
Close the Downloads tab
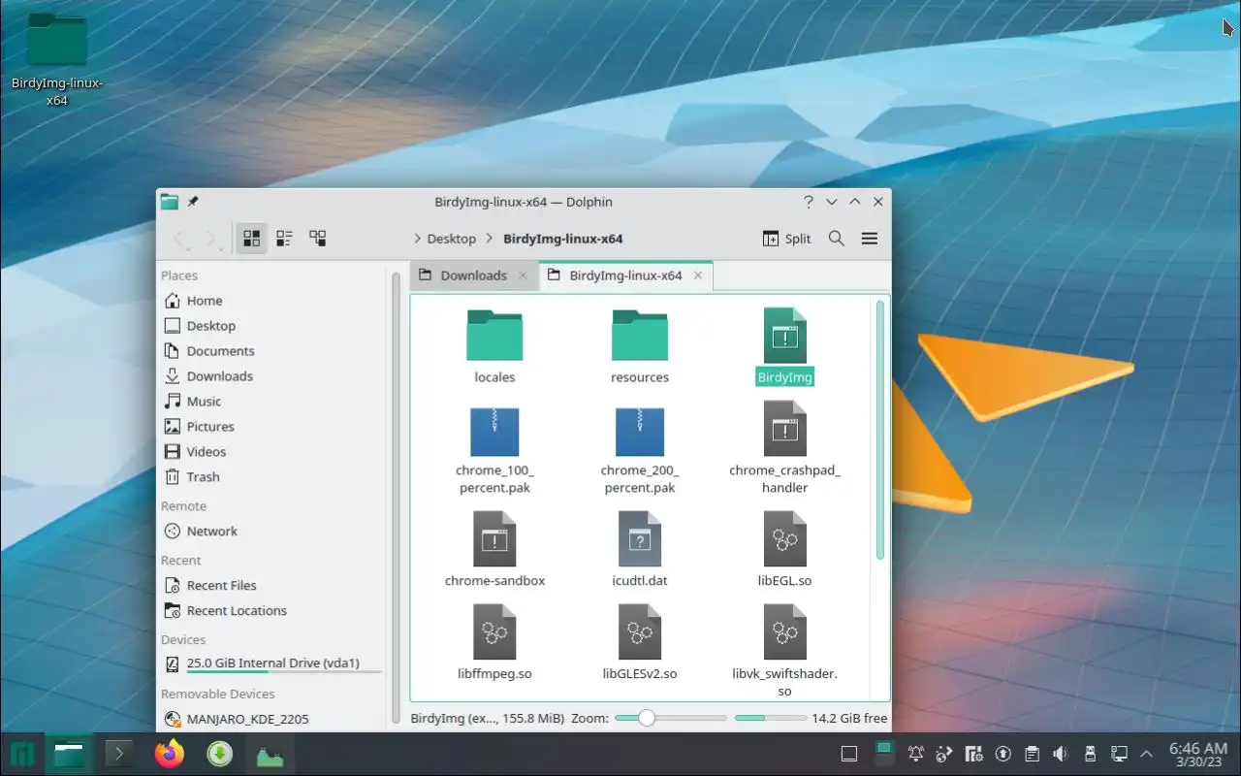coord(523,275)
